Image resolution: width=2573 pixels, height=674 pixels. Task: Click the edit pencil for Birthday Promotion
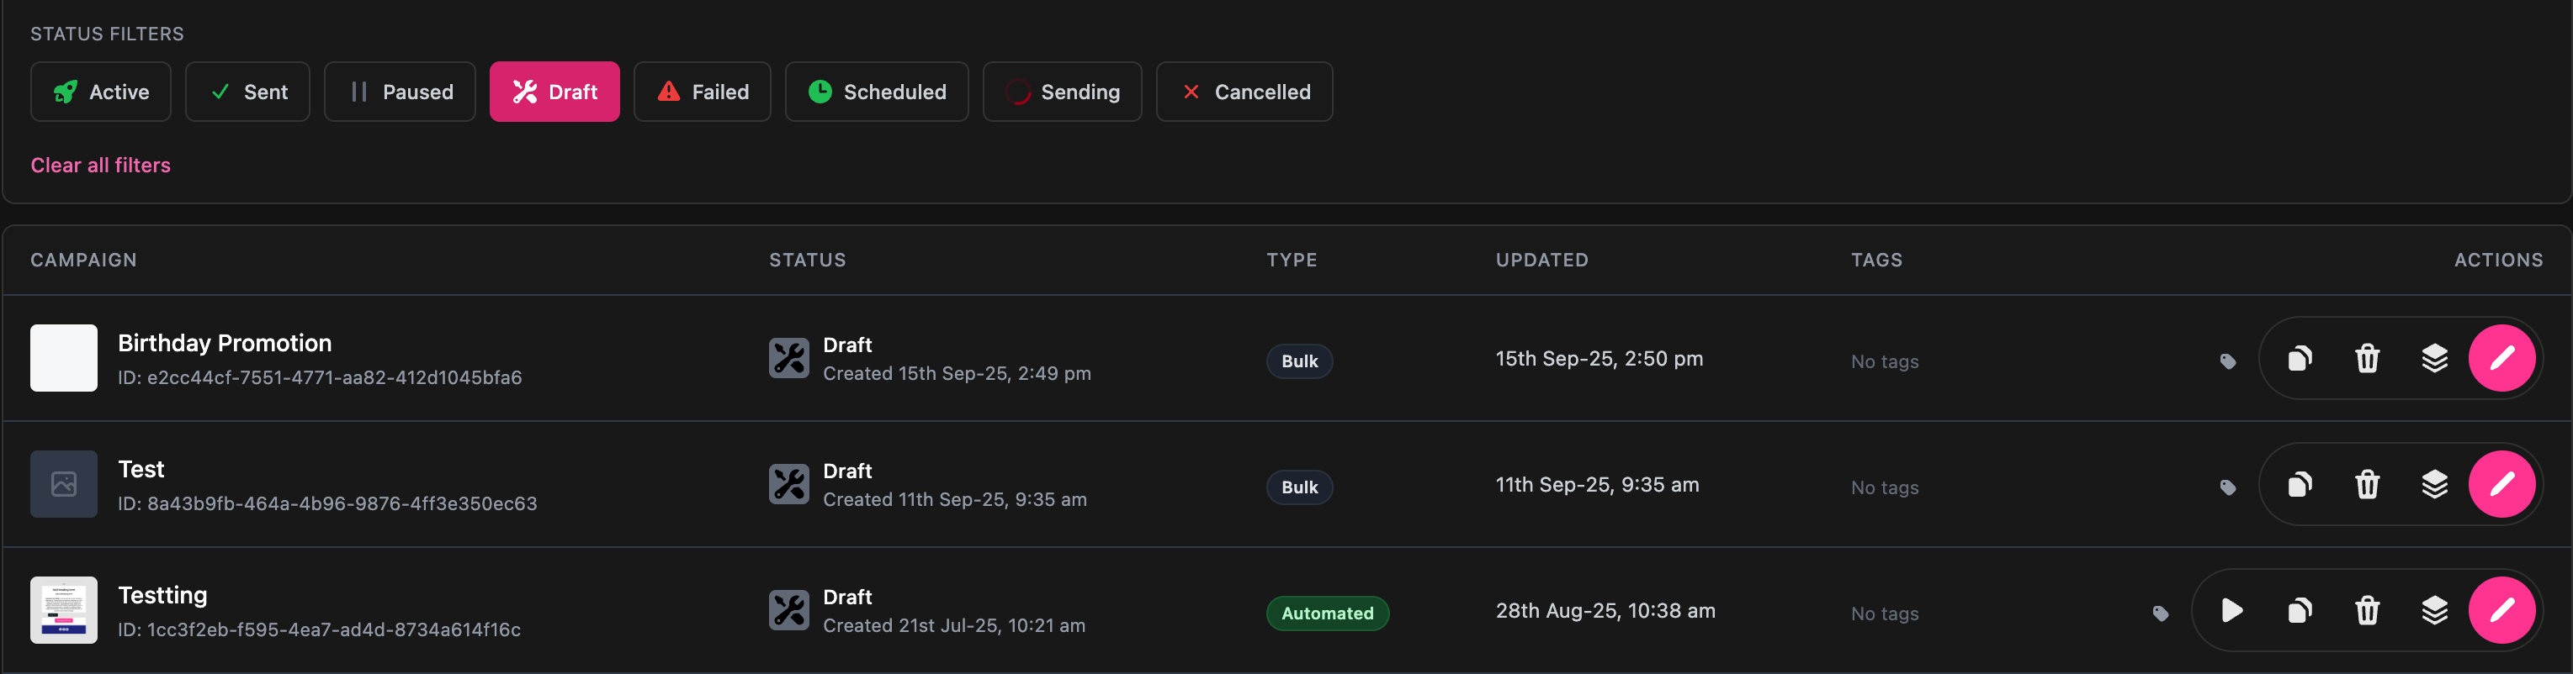tap(2501, 358)
